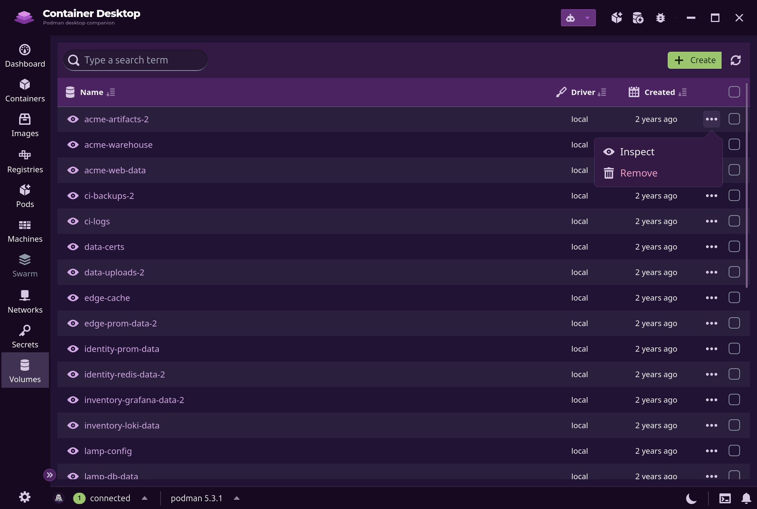This screenshot has width=757, height=509.
Task: Open settings gear in status bar
Action: click(25, 497)
